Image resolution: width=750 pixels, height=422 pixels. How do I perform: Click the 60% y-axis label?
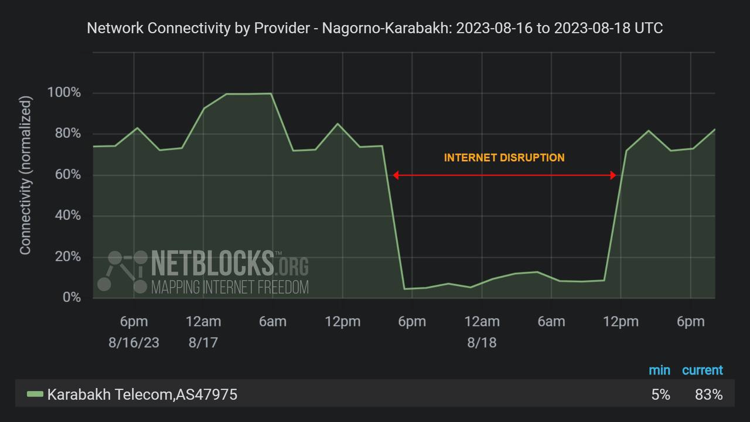pos(67,175)
